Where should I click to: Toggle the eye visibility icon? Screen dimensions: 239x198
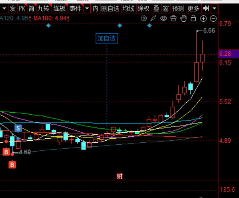click(x=163, y=19)
